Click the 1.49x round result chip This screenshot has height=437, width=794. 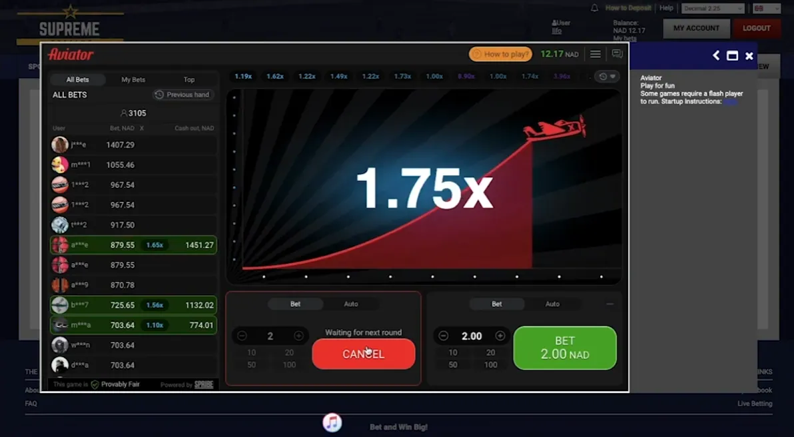point(339,77)
